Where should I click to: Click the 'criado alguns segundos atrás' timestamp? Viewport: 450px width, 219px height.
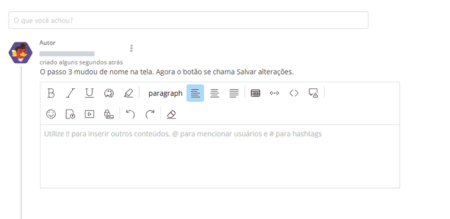point(81,62)
